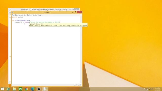The width and height of the screenshot is (162, 91).
Task: Open the Options menu
Action: [29, 15]
